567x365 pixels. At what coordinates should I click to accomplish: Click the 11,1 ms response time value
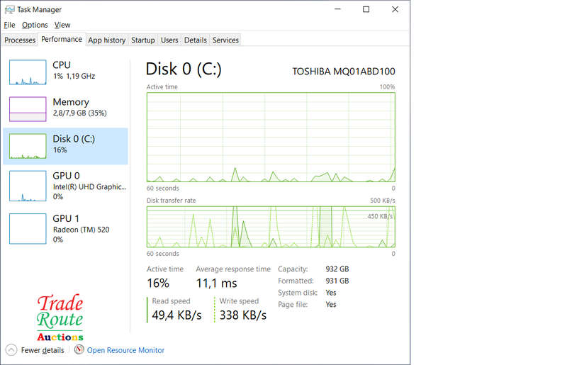(217, 283)
